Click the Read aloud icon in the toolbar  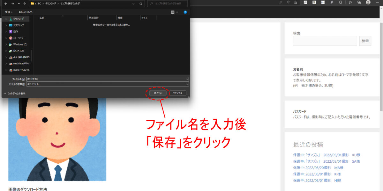[x=288, y=3]
